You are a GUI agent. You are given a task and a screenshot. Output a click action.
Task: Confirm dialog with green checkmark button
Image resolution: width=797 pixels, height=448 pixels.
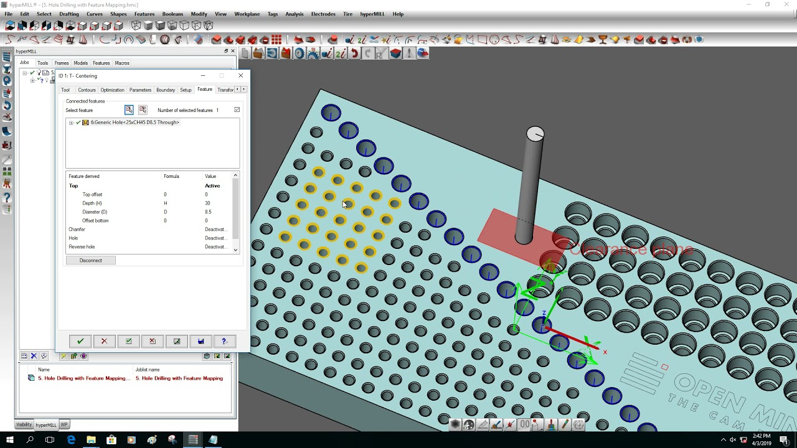[80, 341]
